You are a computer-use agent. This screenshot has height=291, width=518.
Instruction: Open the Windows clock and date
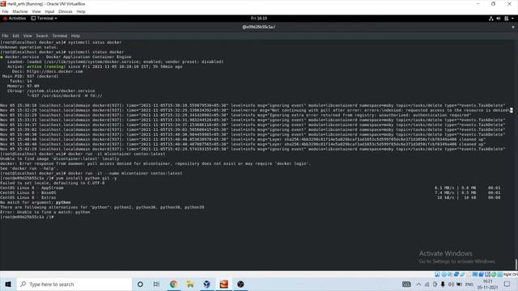(x=487, y=284)
